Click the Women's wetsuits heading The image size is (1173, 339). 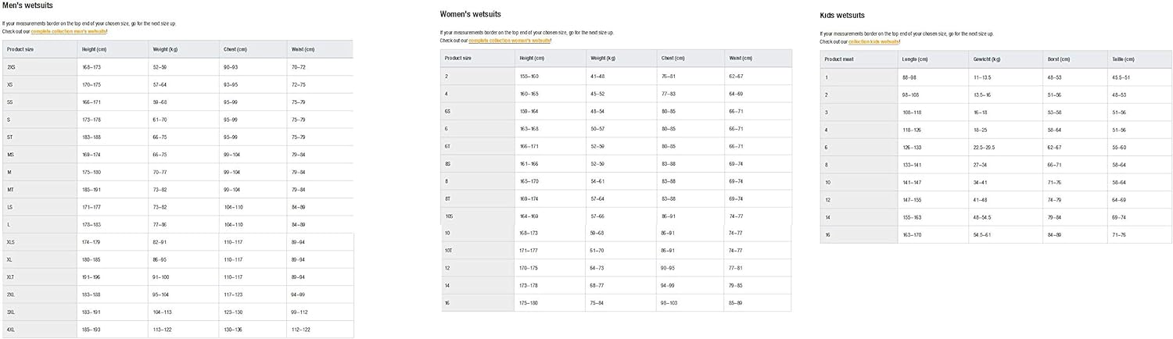pos(470,14)
